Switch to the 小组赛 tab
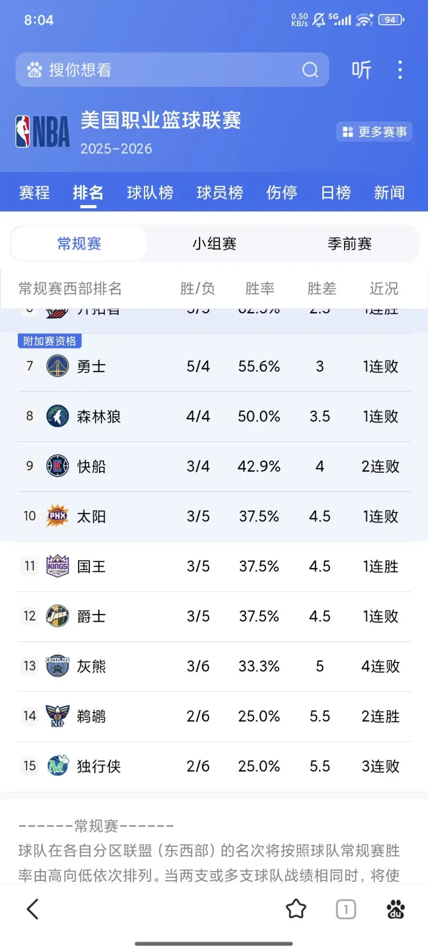 pyautogui.click(x=214, y=243)
